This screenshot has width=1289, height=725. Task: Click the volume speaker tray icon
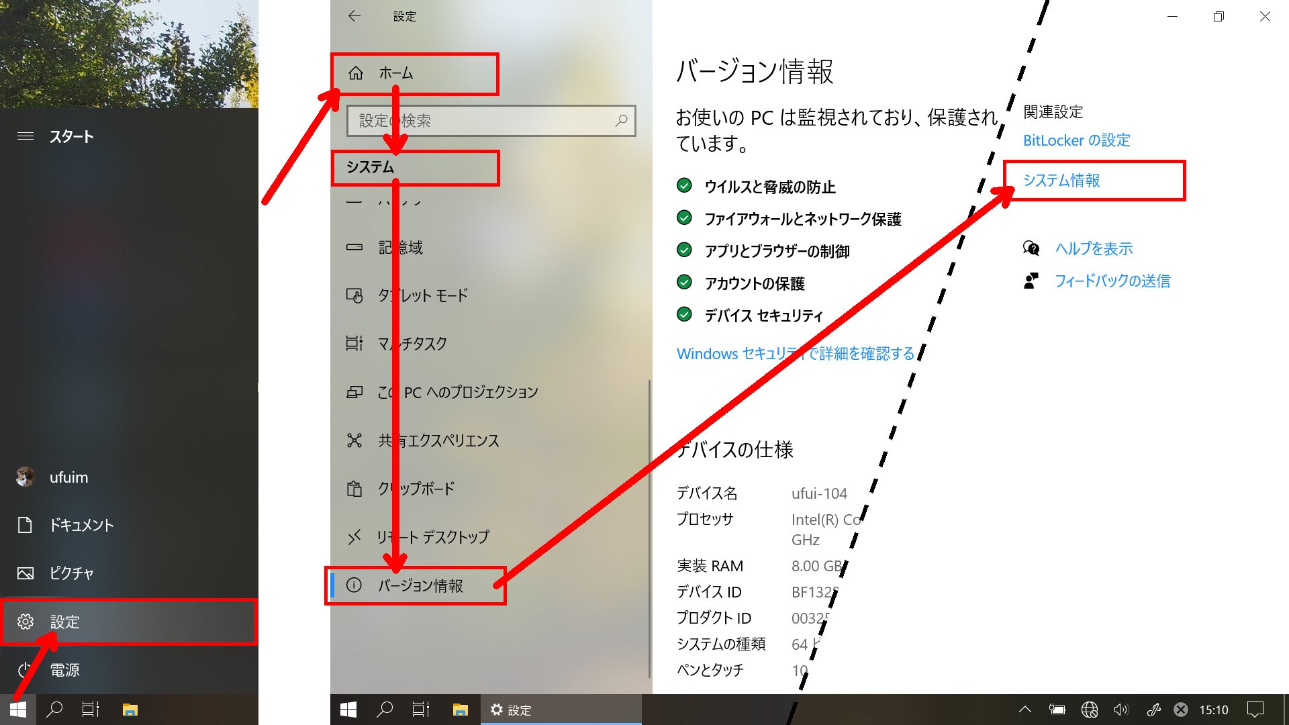[1121, 710]
